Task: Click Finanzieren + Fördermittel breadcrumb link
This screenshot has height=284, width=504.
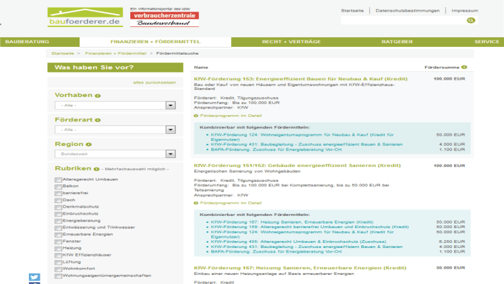Action: 116,53
